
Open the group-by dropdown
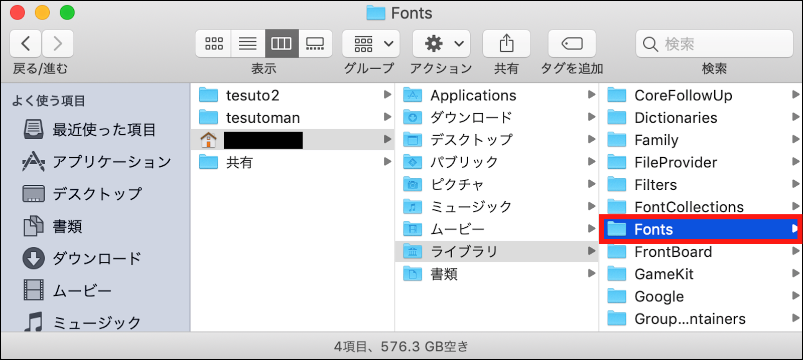(x=371, y=44)
